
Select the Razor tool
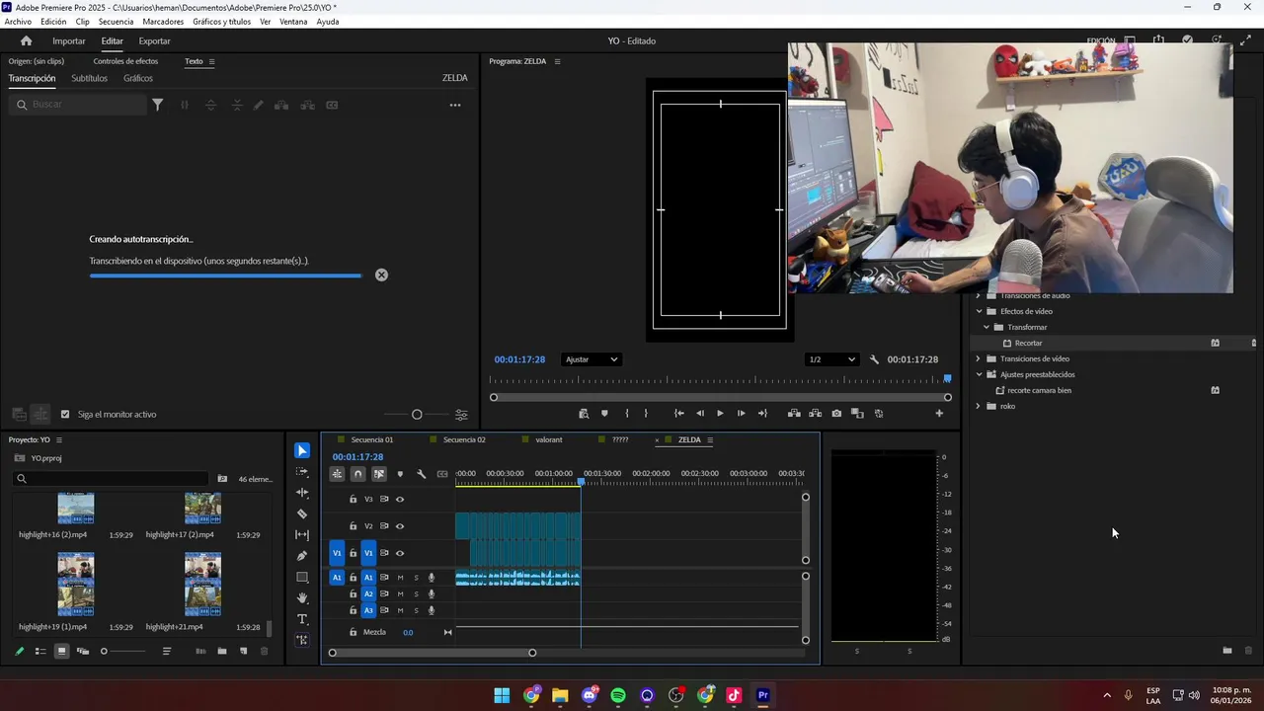click(302, 513)
